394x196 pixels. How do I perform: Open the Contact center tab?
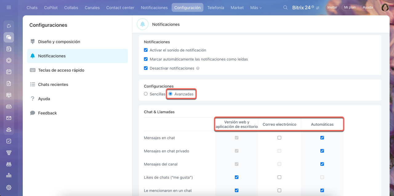pyautogui.click(x=120, y=8)
